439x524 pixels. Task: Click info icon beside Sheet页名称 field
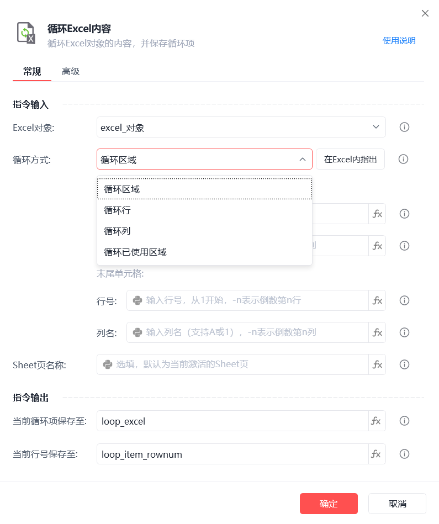[404, 364]
